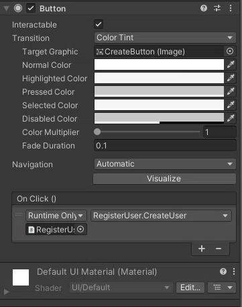Open Default UI Material three-dot menu
The height and width of the screenshot is (307, 242).
234,271
